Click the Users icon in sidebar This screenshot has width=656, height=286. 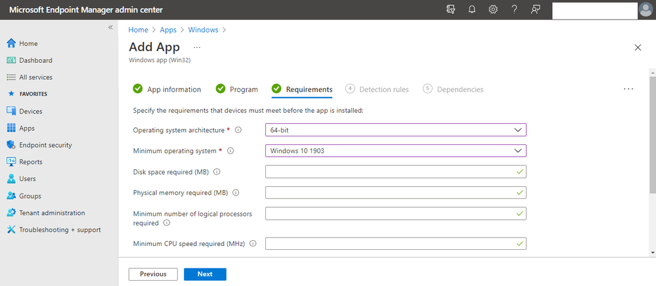[x=11, y=178]
